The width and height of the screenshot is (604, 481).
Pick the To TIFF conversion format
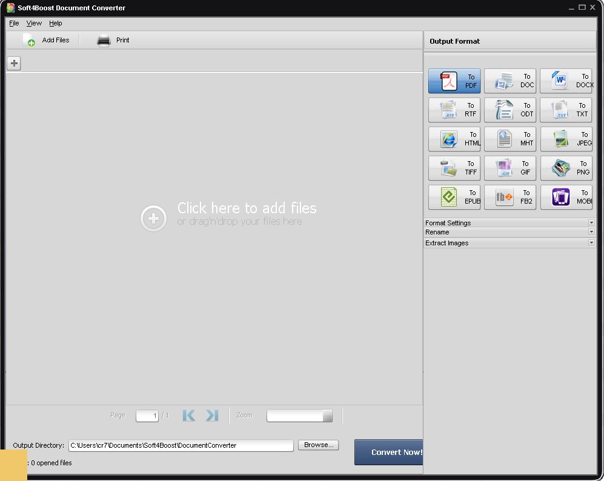[x=453, y=168]
